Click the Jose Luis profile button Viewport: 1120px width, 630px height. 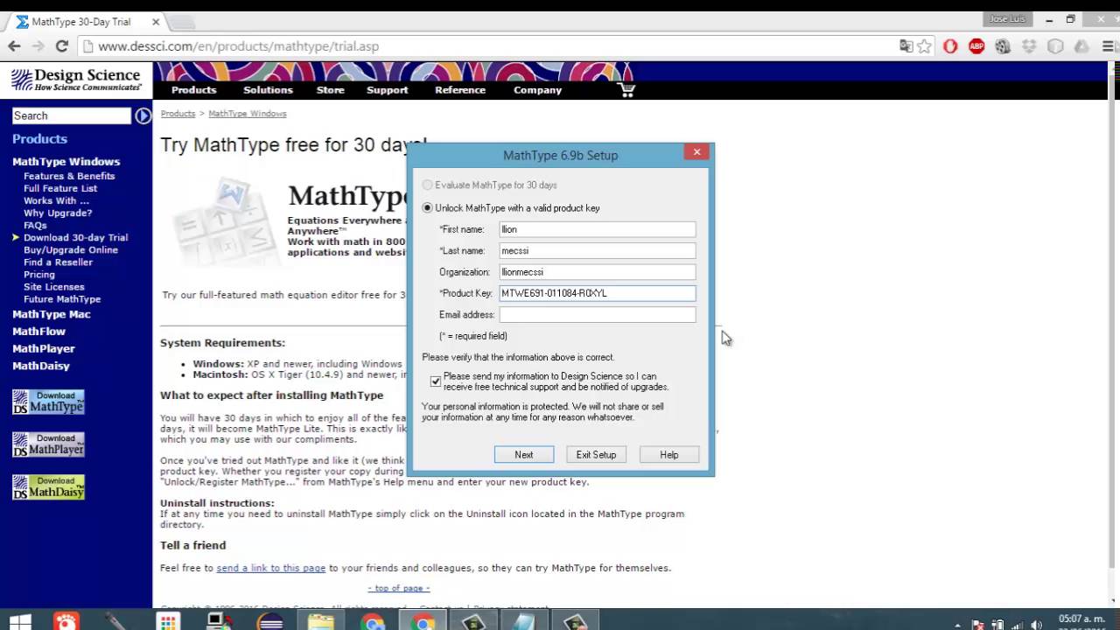click(1007, 18)
